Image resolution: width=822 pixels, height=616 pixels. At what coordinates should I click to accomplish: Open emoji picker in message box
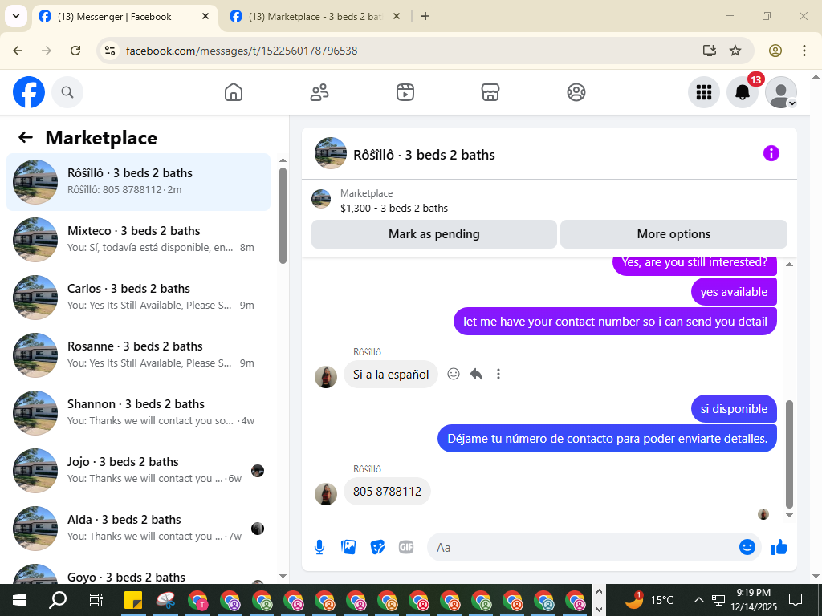(747, 547)
